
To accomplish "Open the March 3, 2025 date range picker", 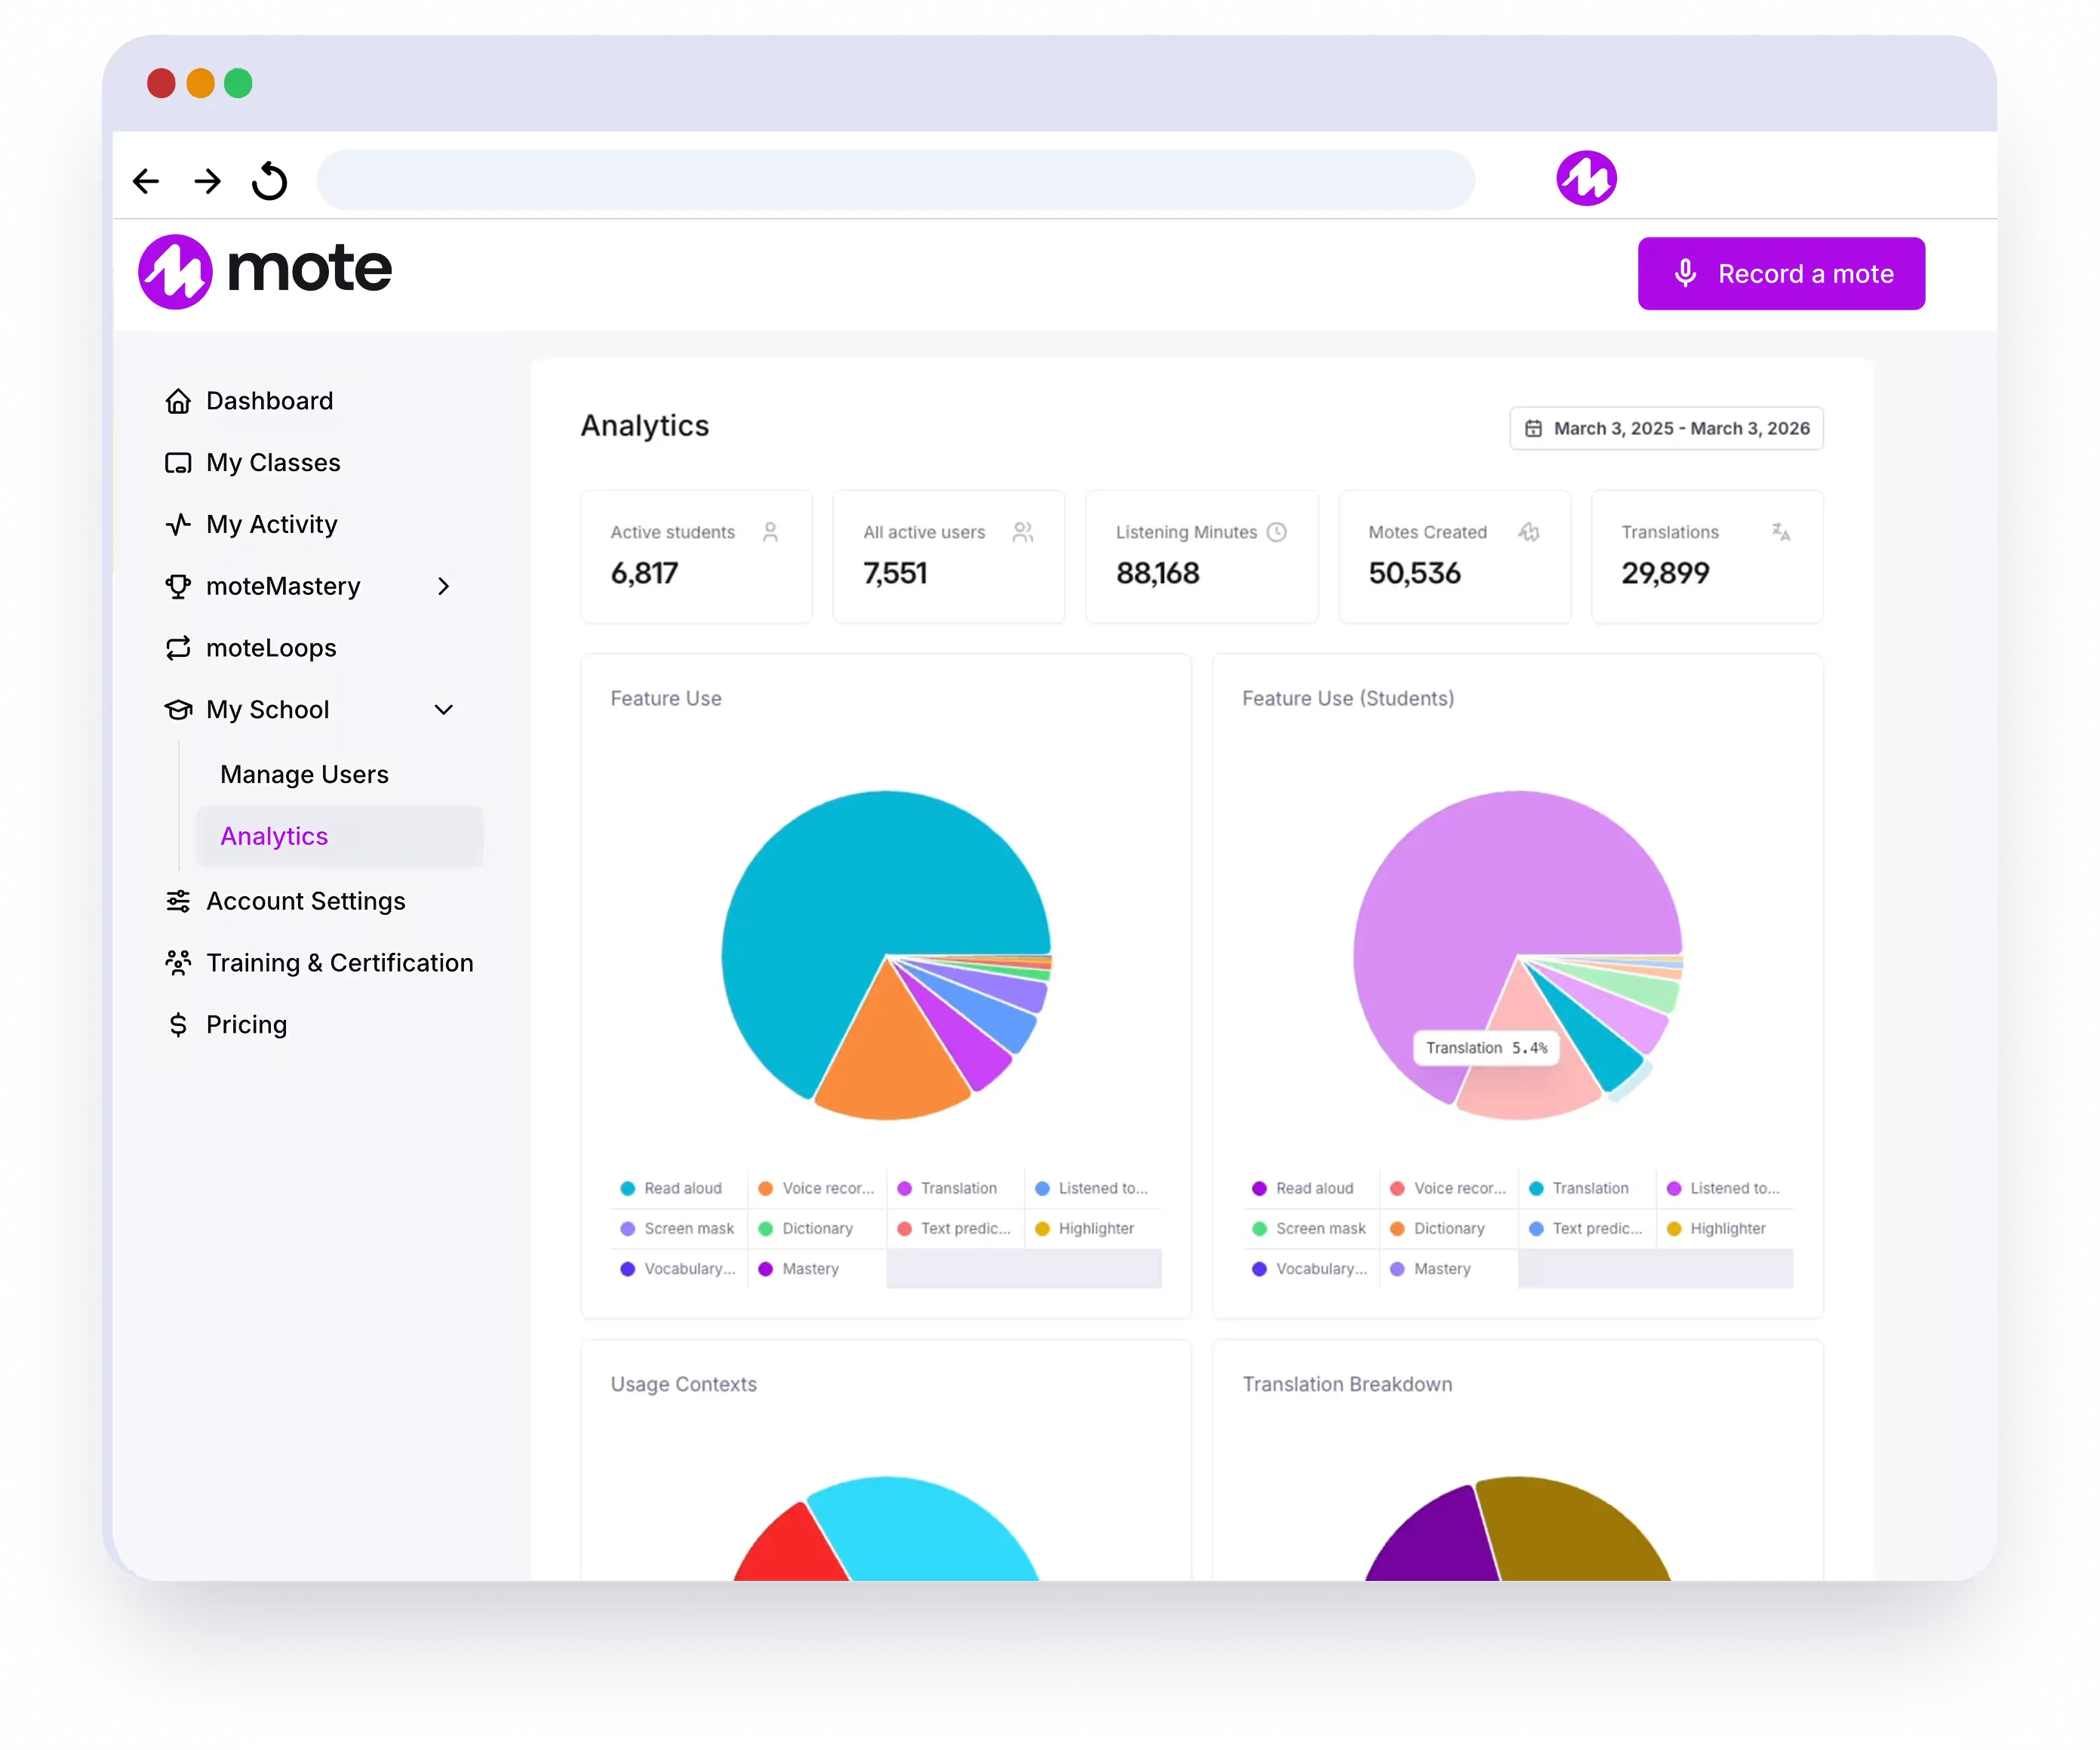I will [x=1666, y=428].
